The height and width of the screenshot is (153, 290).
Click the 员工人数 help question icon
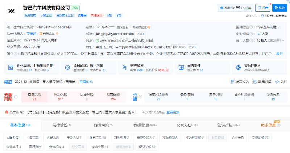point(251,41)
